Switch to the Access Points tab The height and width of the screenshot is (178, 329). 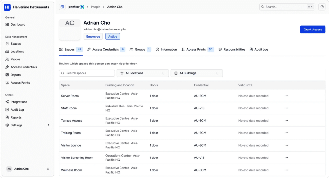point(198,49)
